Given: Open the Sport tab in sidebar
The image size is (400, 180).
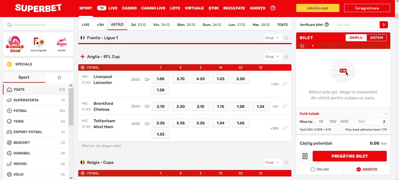Looking at the screenshot, I should pyautogui.click(x=24, y=77).
